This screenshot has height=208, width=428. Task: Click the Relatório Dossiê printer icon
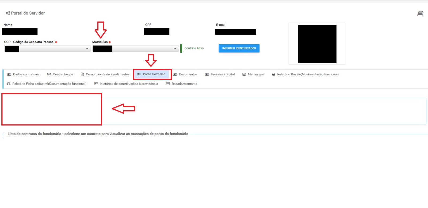[x=273, y=74]
